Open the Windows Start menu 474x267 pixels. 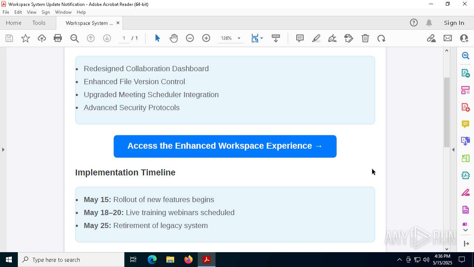[9, 260]
